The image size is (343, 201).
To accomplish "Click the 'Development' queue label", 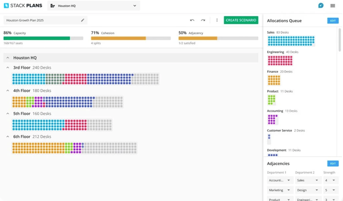I will (x=276, y=150).
